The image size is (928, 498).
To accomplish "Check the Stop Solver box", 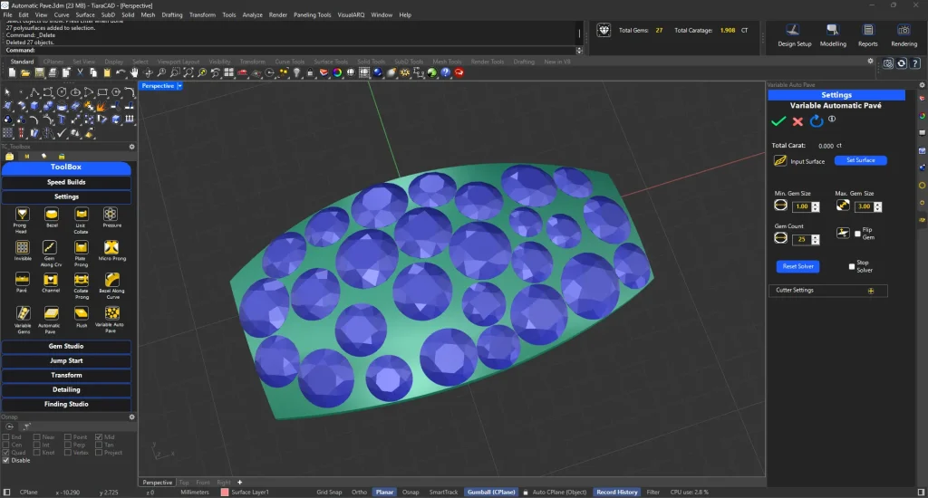I will click(851, 266).
